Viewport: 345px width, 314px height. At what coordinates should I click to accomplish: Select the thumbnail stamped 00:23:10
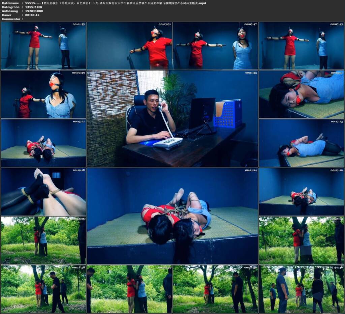click(302, 192)
